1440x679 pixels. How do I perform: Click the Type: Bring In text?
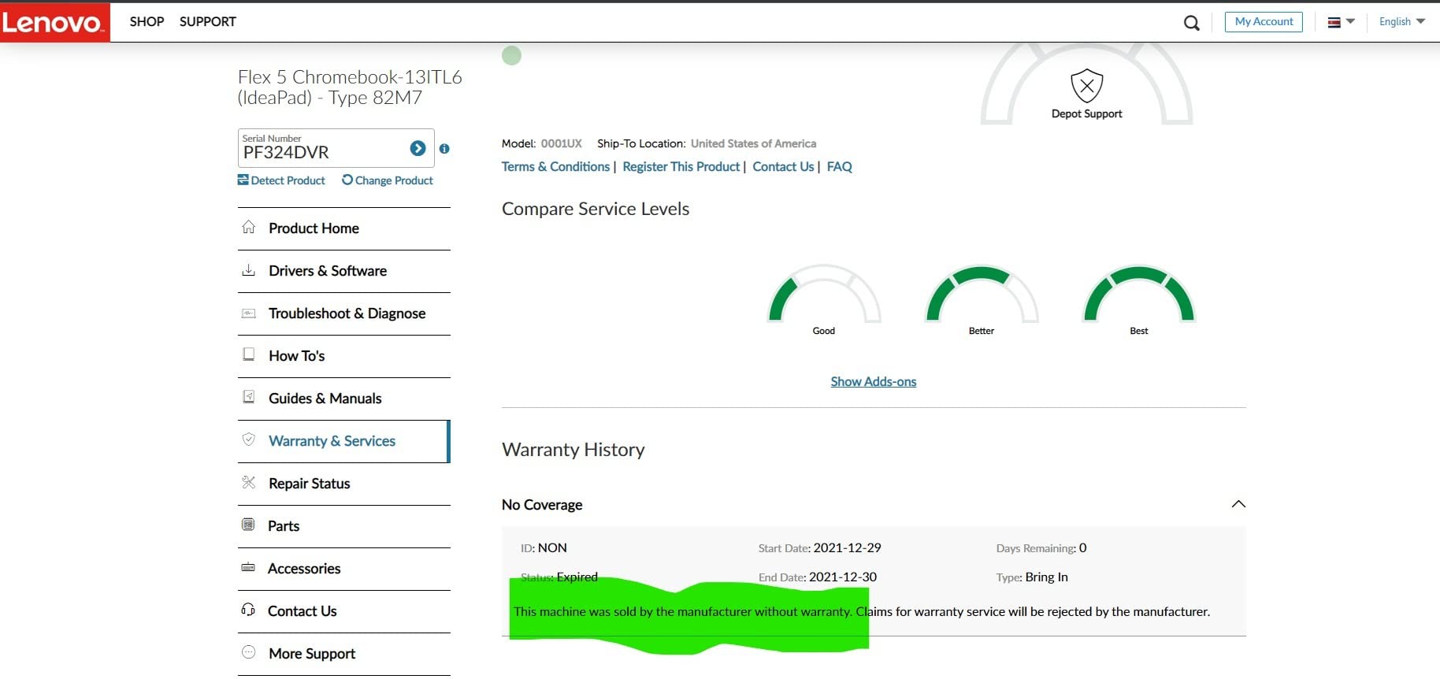pos(1032,577)
